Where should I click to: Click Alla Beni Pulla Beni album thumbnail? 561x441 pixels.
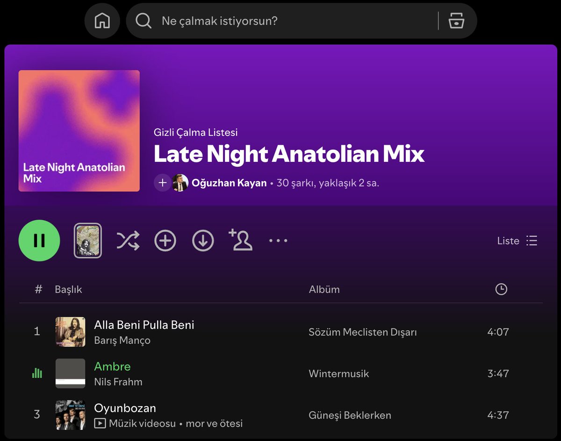click(70, 332)
